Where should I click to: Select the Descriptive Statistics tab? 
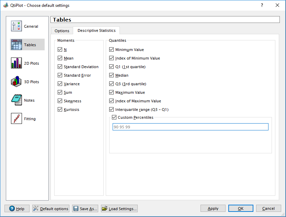96,30
